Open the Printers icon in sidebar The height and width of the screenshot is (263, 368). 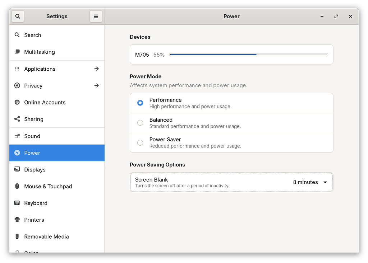tap(17, 220)
